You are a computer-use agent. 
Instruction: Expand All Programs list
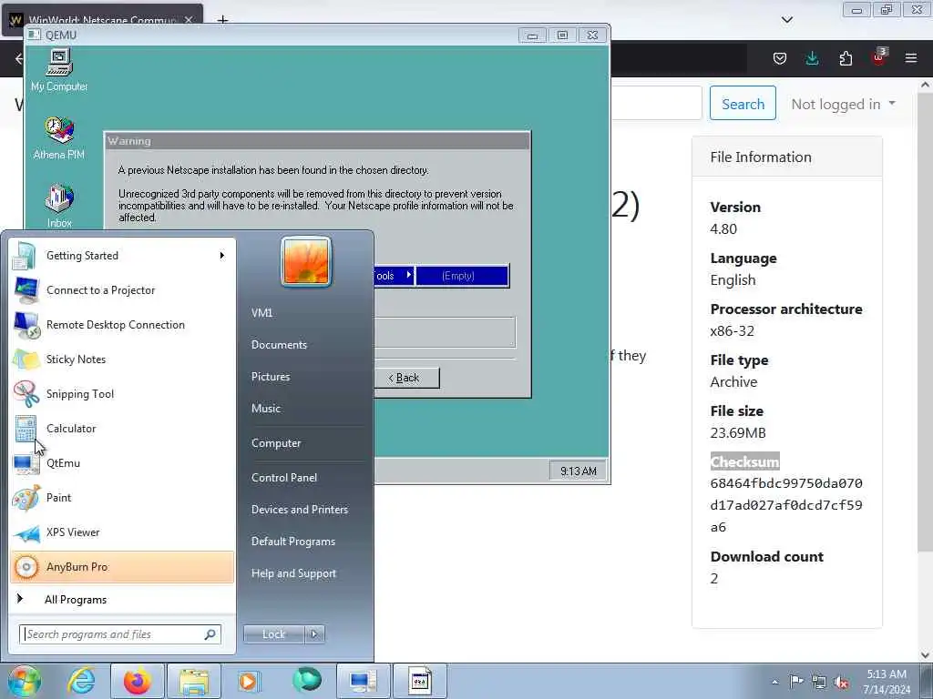[x=122, y=600]
